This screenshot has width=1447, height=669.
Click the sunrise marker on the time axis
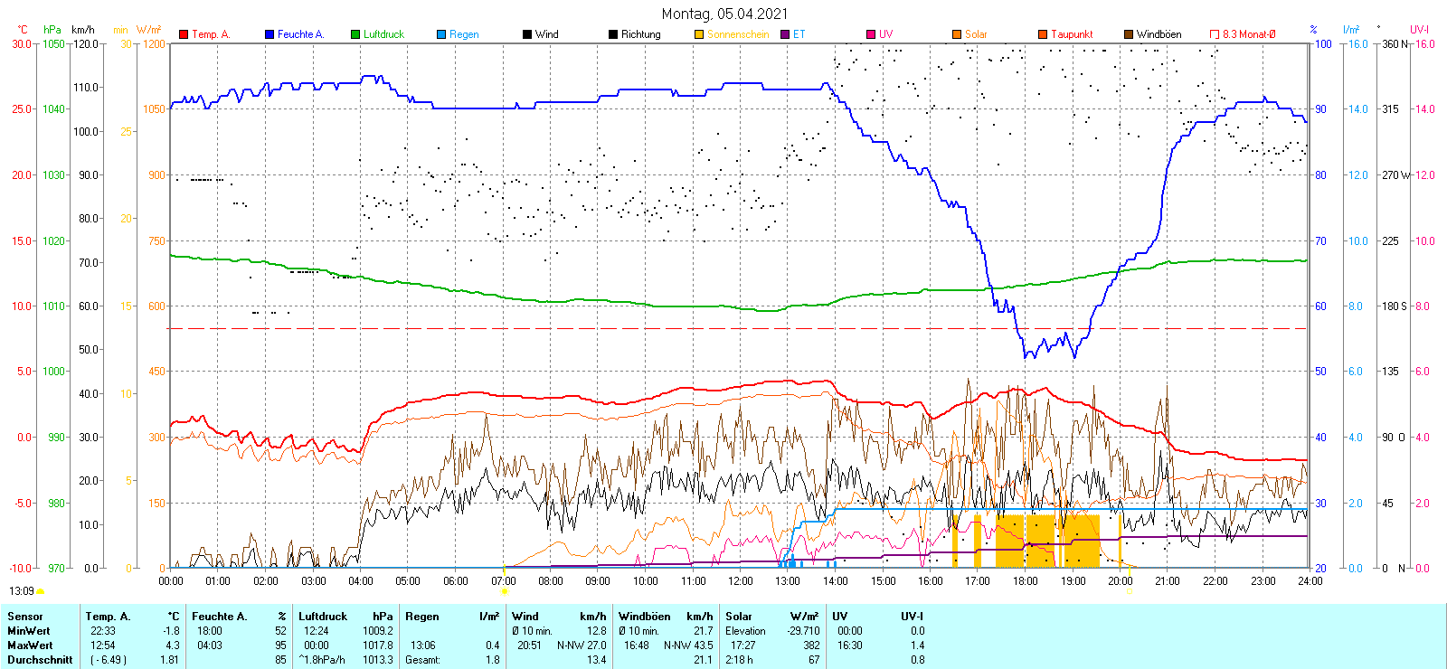[505, 591]
